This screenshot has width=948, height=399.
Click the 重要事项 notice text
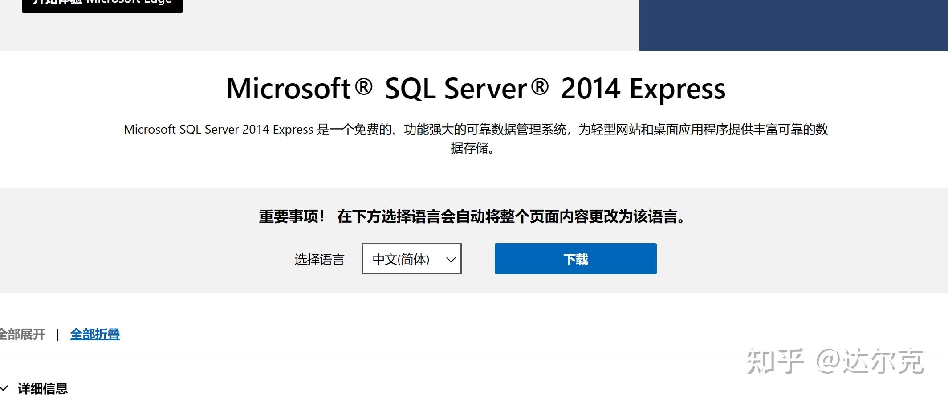[x=473, y=216]
